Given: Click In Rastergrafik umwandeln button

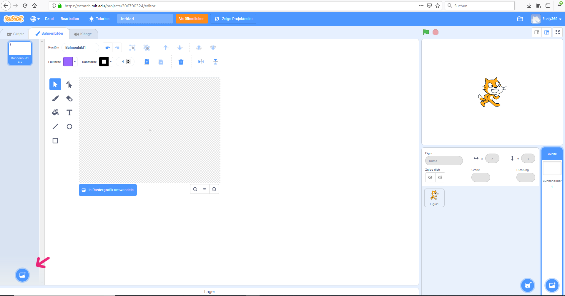Looking at the screenshot, I should [x=108, y=190].
